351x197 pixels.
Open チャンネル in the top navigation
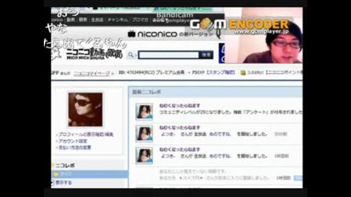118,20
